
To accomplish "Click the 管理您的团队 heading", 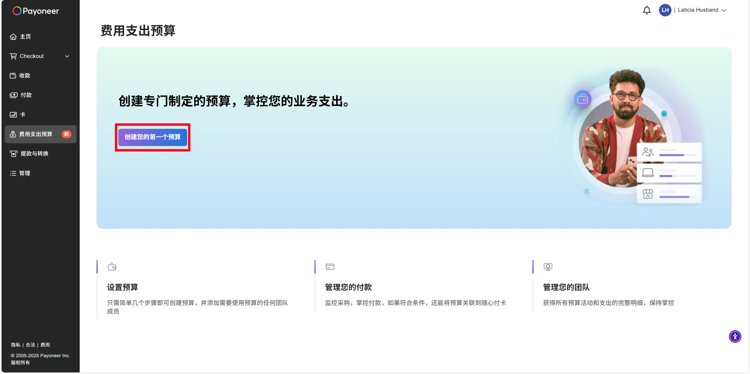I will pyautogui.click(x=566, y=287).
